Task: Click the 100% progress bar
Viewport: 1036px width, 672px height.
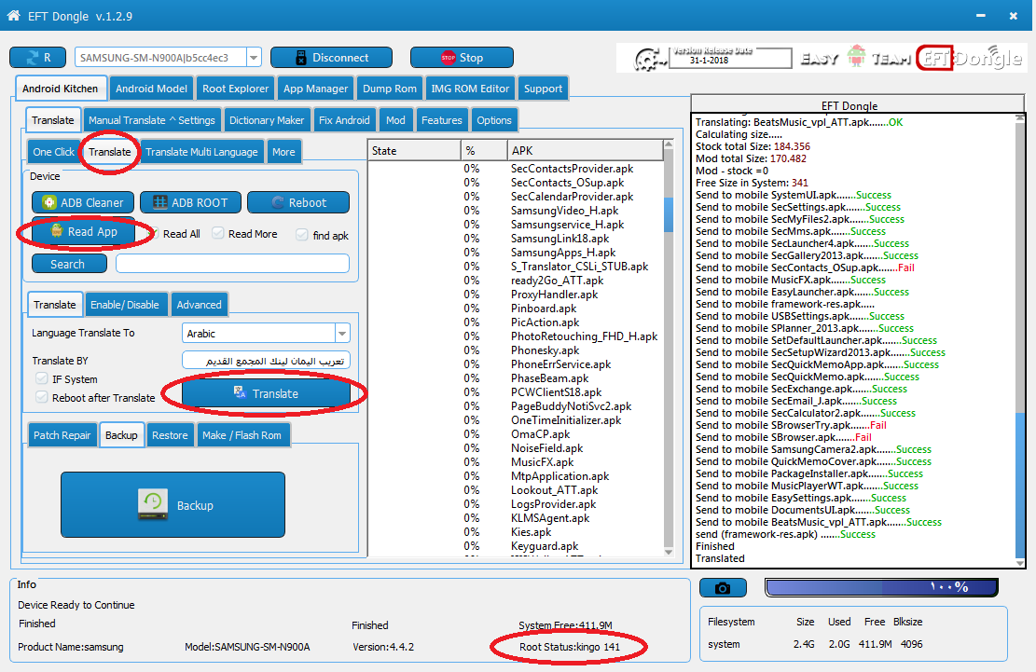Action: (x=881, y=587)
